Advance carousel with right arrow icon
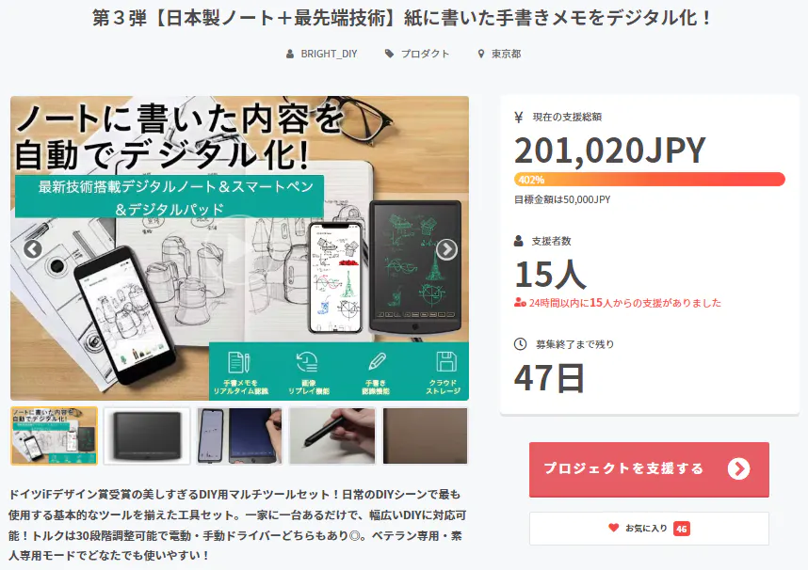Screen dimensions: 808x570 (x=446, y=249)
